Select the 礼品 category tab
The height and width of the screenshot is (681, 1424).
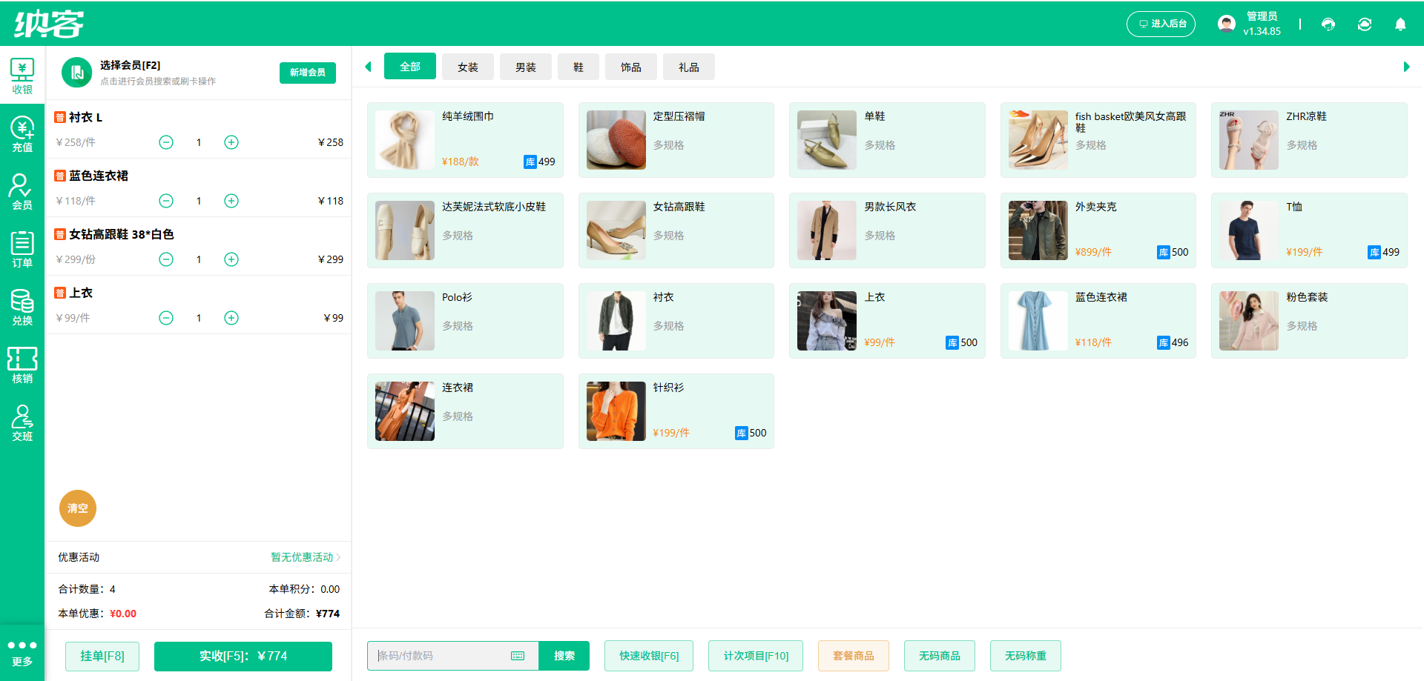coord(689,67)
